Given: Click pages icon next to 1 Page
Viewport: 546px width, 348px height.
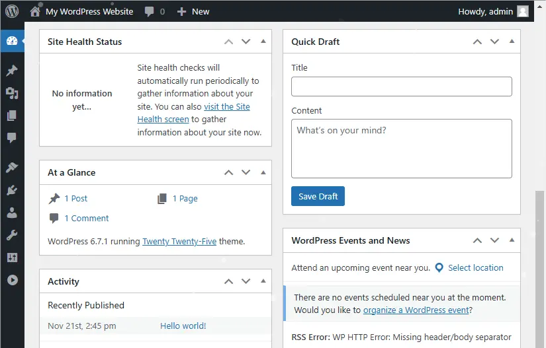Looking at the screenshot, I should [x=162, y=199].
